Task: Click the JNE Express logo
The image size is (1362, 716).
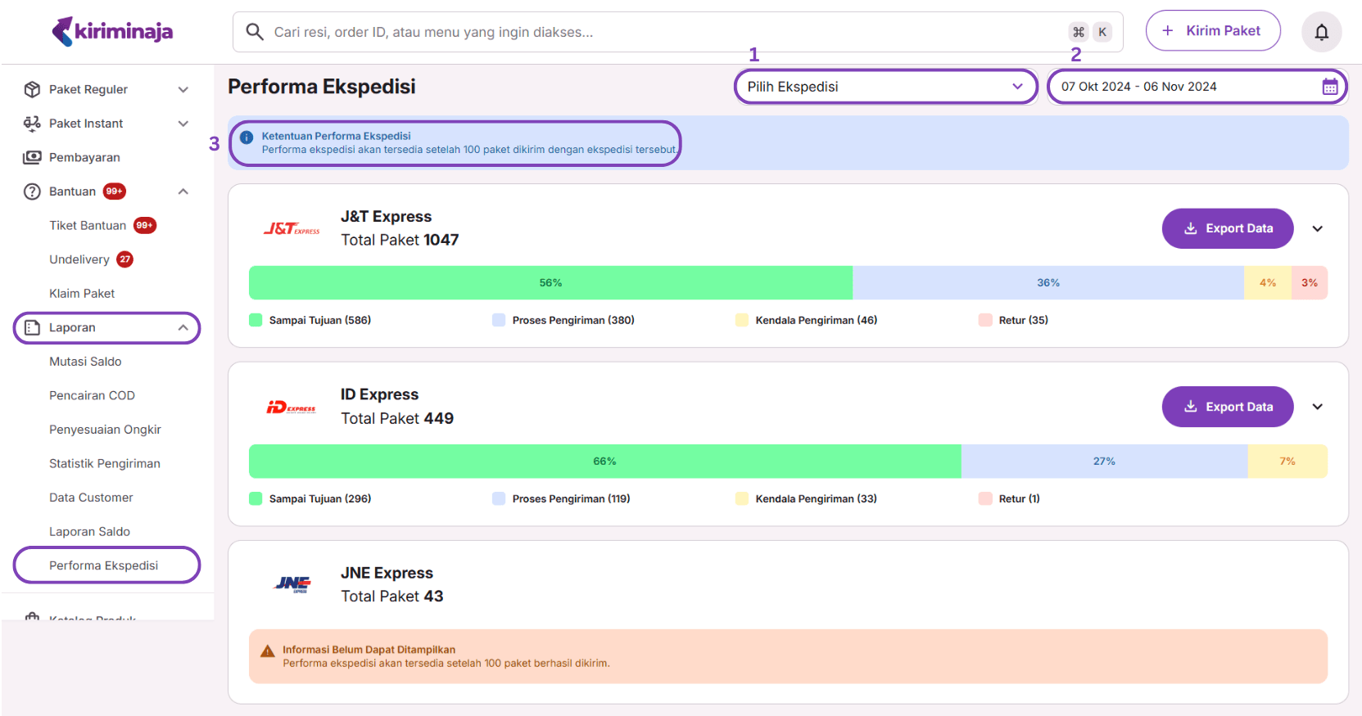Action: (292, 584)
